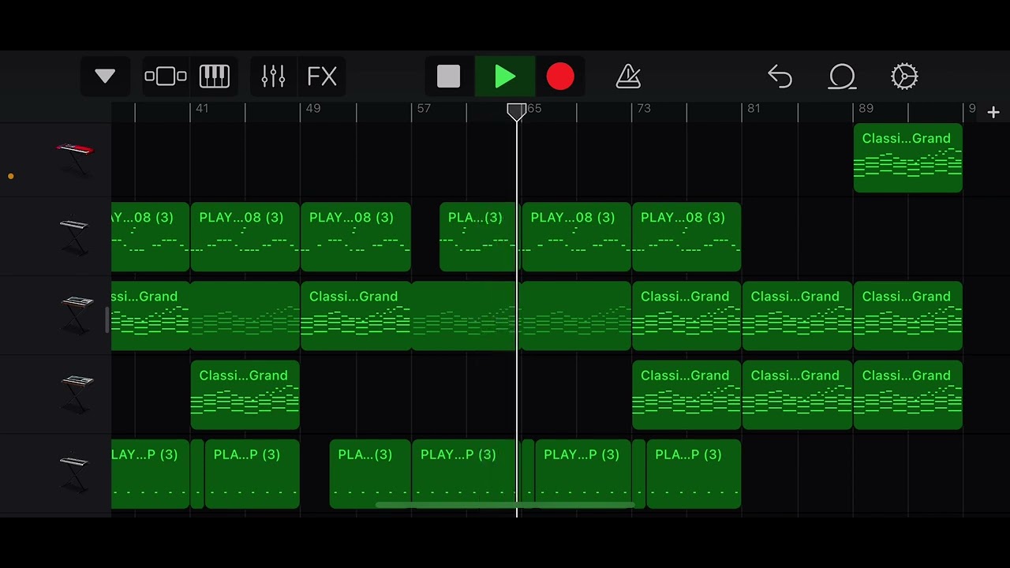Tap bar 49 on the ruler

[x=313, y=109]
